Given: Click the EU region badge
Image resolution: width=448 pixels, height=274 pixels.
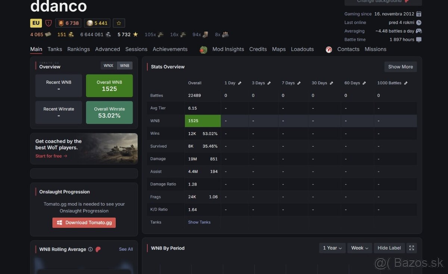Looking at the screenshot, I should tap(36, 23).
